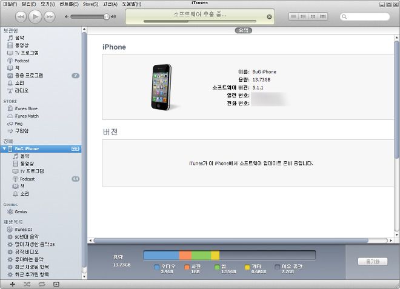Open the 컨트롤(C) menu
The image size is (400, 289).
(69, 4)
